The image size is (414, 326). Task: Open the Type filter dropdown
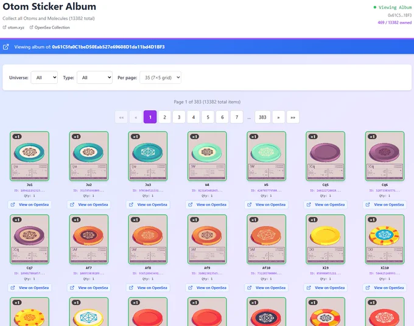94,77
